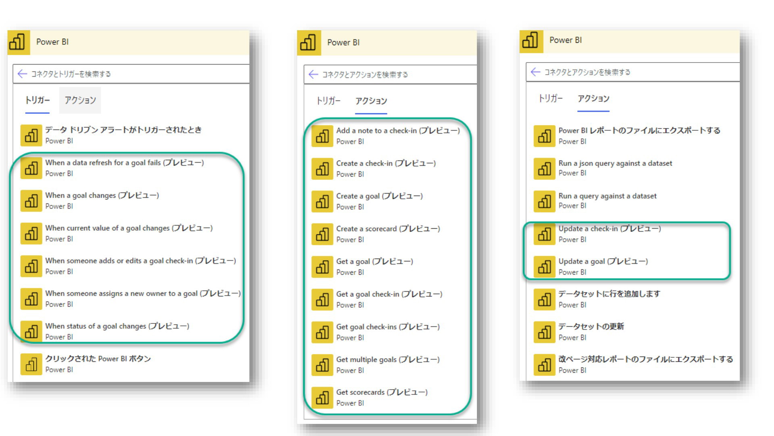Switch to アクション tab in left panel
Image resolution: width=774 pixels, height=436 pixels.
(x=80, y=100)
